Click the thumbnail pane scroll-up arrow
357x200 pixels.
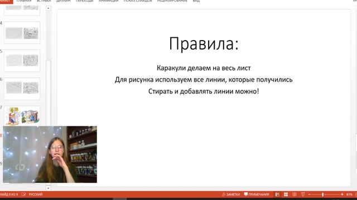[49, 8]
